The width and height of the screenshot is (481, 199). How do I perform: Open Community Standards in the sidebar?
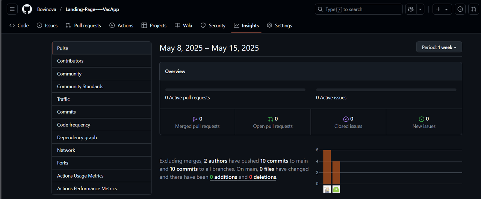tap(101, 86)
